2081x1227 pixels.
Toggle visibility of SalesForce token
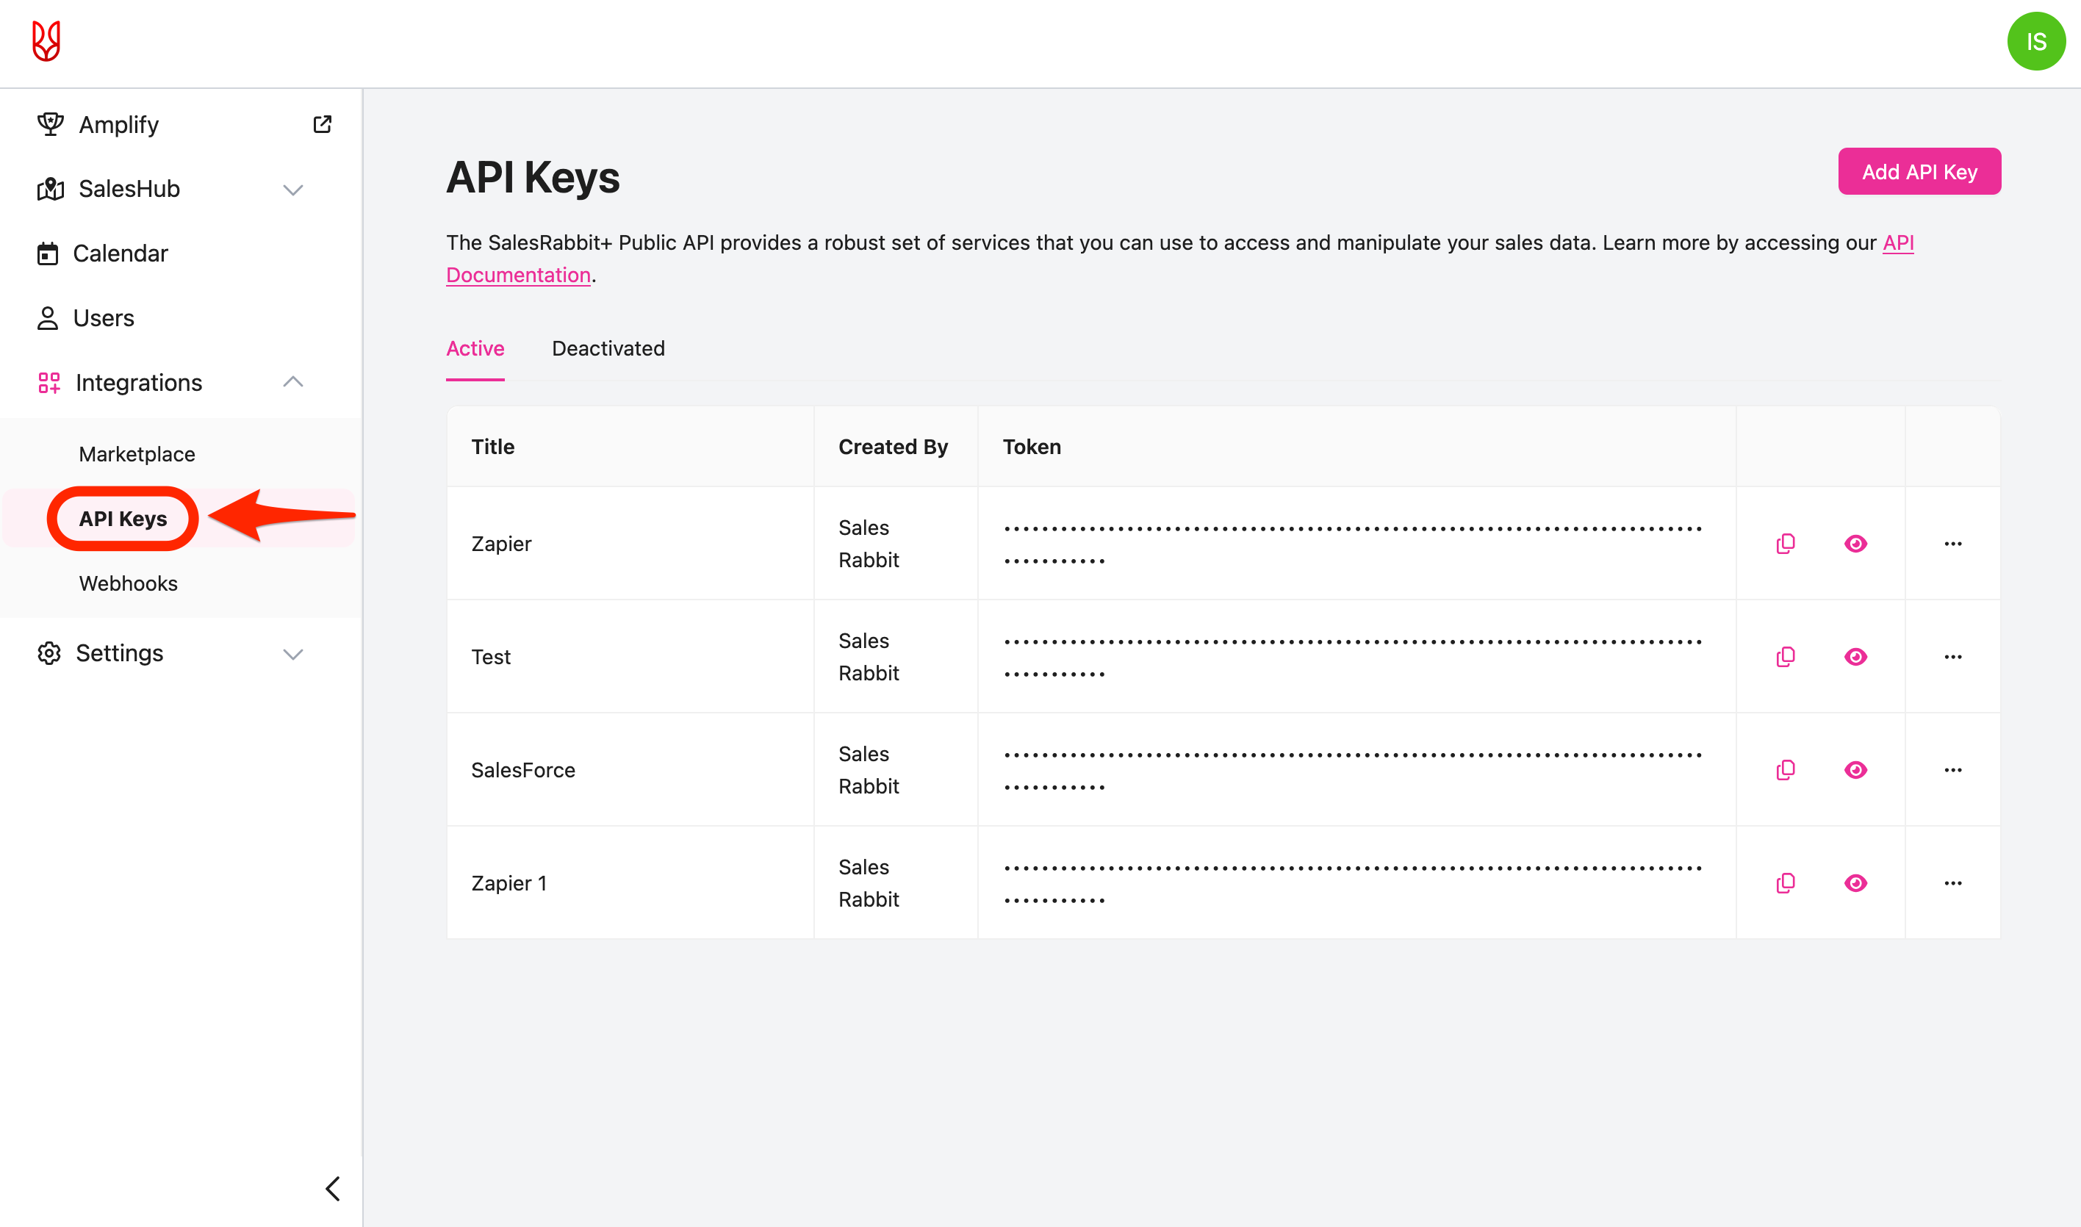pyautogui.click(x=1855, y=770)
